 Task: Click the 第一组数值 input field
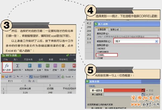point(123,90)
